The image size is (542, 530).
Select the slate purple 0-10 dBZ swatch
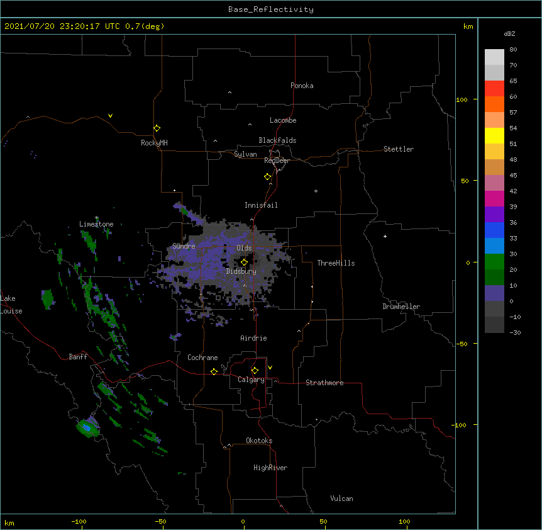tap(494, 293)
